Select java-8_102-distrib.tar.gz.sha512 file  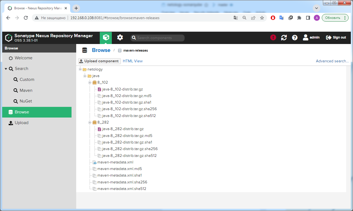point(129,116)
